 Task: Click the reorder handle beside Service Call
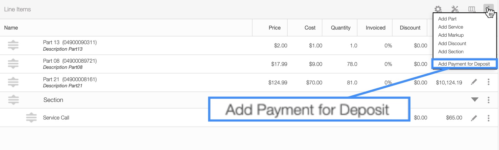pos(31,118)
